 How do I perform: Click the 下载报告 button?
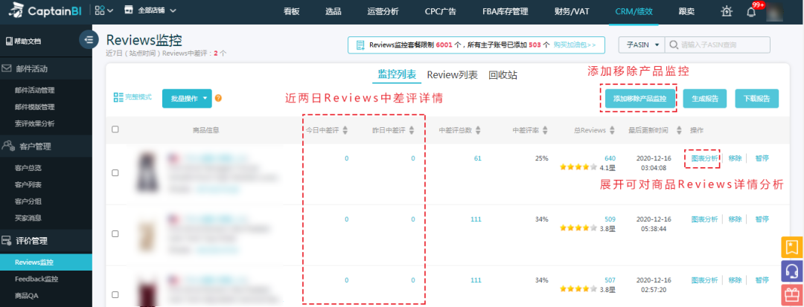(757, 99)
